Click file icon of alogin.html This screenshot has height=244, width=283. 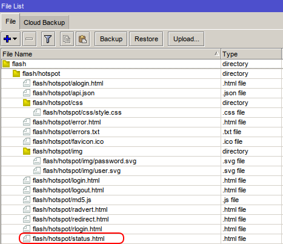(27, 83)
